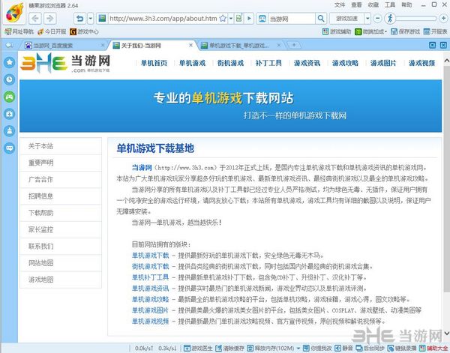Open a new tab with plus button
The image size is (450, 353).
click(x=294, y=45)
